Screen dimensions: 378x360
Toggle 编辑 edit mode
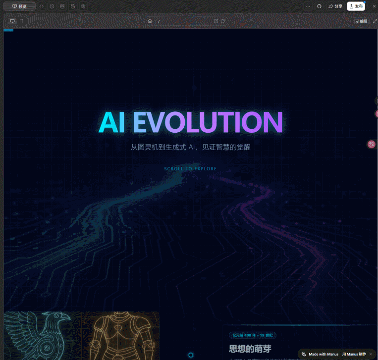tap(360, 21)
